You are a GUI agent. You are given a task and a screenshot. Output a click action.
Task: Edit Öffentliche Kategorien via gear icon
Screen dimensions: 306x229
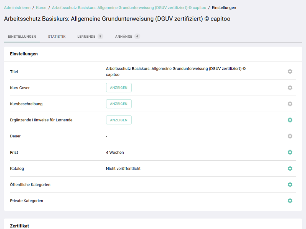pos(290,185)
